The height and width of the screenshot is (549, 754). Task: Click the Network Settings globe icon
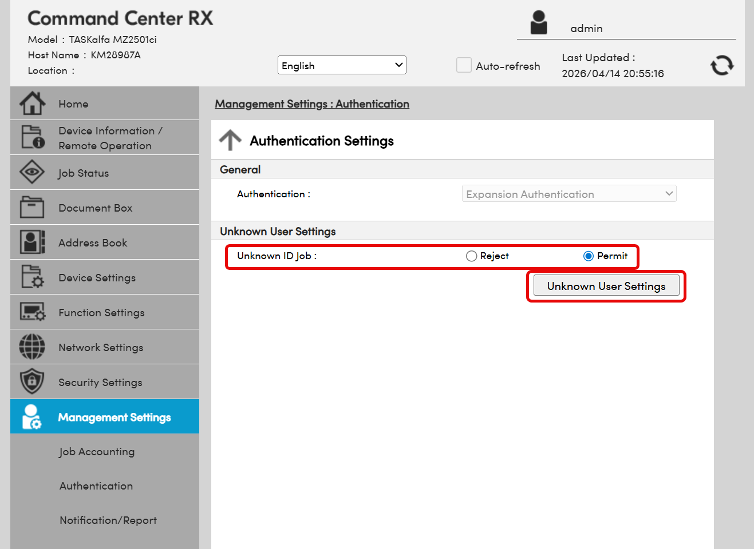coord(32,347)
